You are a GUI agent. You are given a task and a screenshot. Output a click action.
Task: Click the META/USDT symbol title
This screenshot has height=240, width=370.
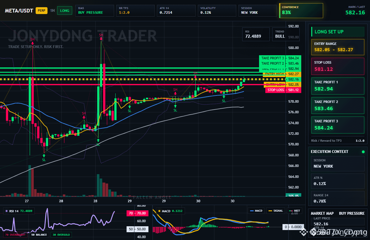coord(19,11)
